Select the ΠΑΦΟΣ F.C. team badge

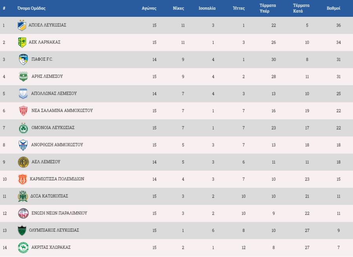coord(24,59)
